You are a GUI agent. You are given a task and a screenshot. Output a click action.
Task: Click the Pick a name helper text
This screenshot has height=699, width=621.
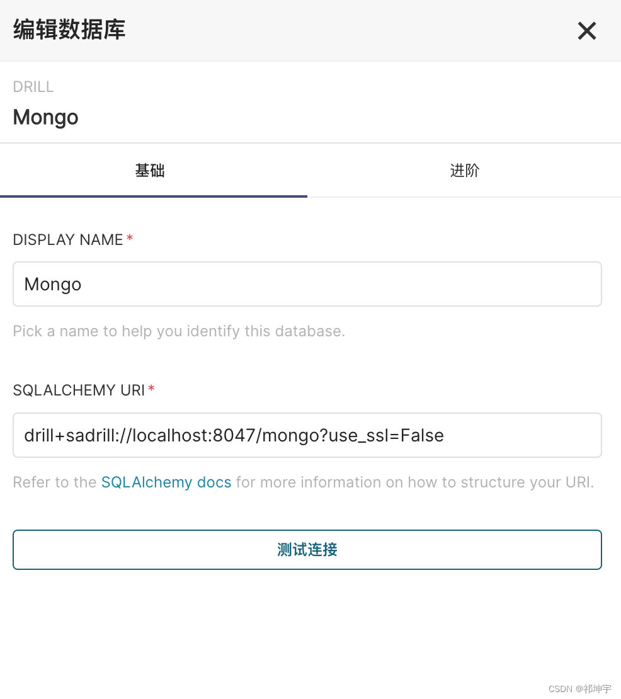coord(178,331)
